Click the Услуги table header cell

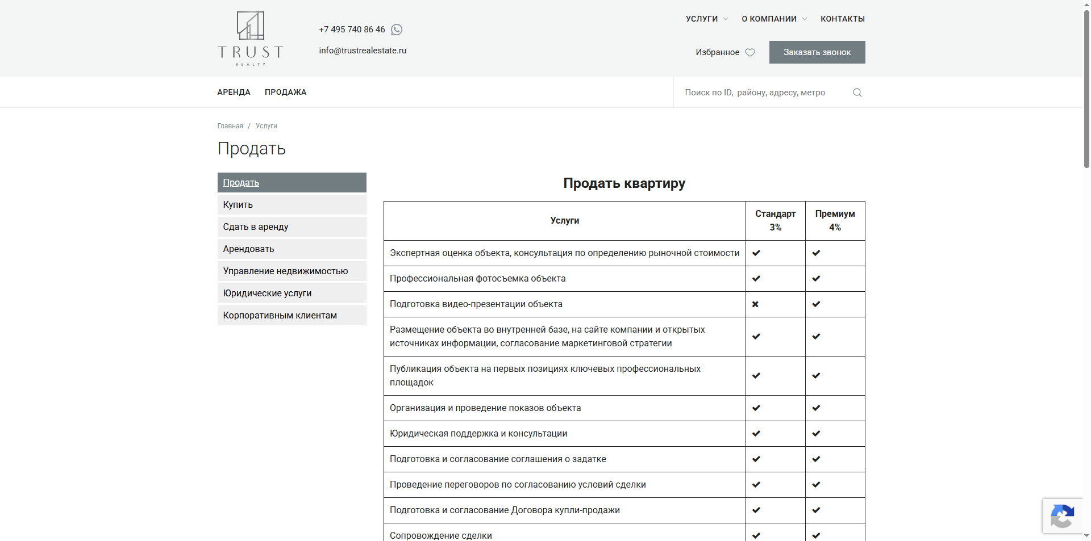(x=565, y=221)
